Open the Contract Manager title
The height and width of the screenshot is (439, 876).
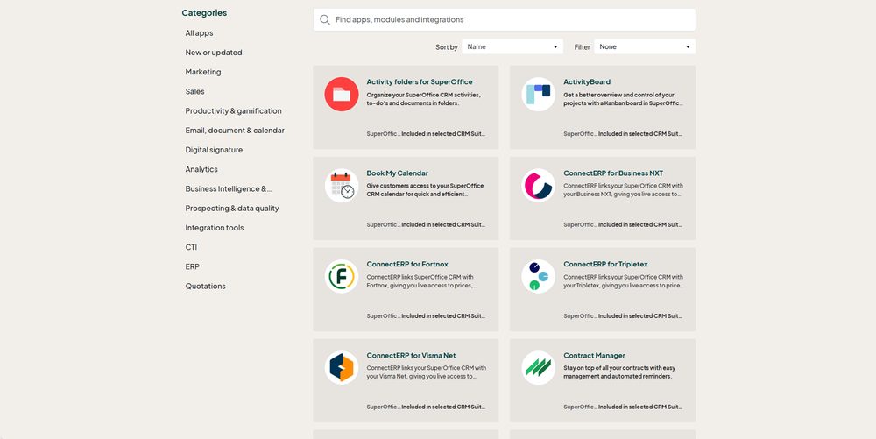coord(594,355)
